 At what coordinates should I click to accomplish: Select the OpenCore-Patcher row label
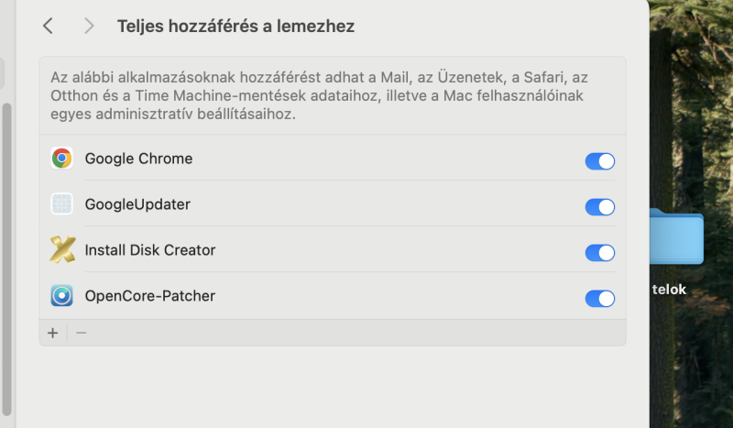[150, 296]
